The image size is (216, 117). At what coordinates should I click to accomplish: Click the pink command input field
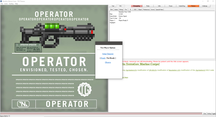101,113
